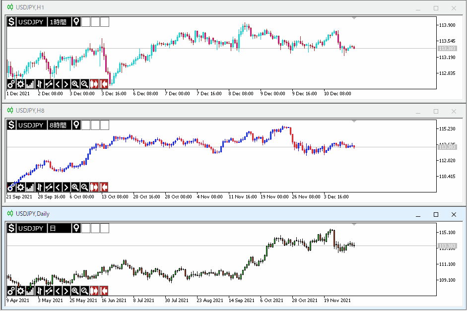
Task: Click the right chevron in H1 chart toolbar
Action: coord(66,84)
